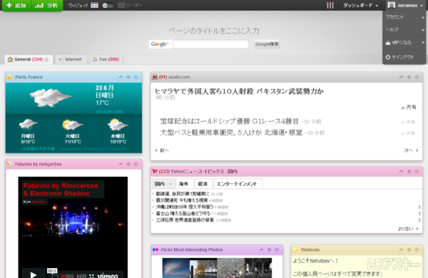Choose VIPになる menu entry
This screenshot has height=278, width=428.
(404, 43)
